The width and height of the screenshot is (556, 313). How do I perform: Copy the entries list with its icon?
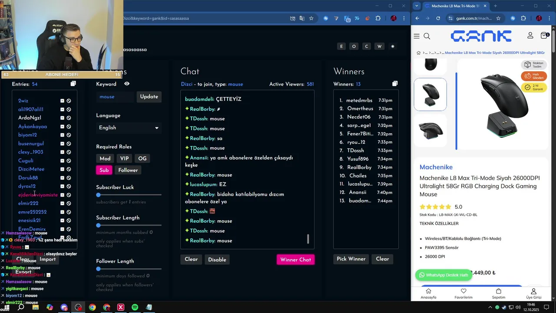[x=73, y=83]
